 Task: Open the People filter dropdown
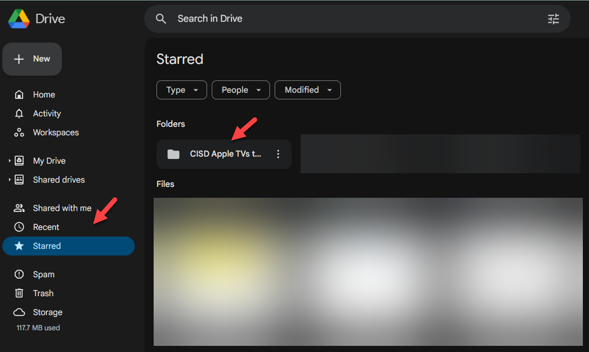pos(241,90)
